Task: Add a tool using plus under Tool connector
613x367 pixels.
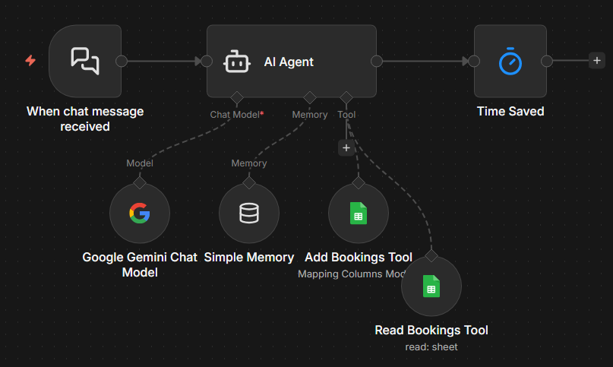Action: [346, 148]
